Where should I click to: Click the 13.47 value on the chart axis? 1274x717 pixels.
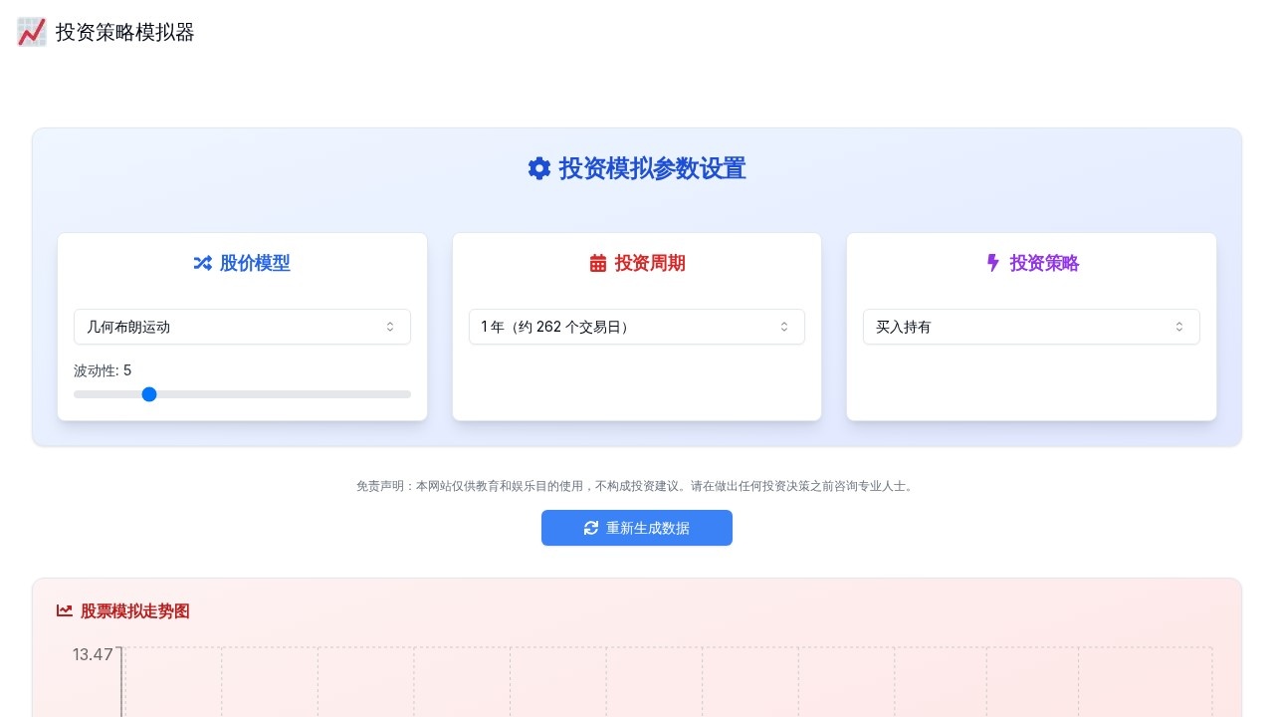click(x=92, y=654)
